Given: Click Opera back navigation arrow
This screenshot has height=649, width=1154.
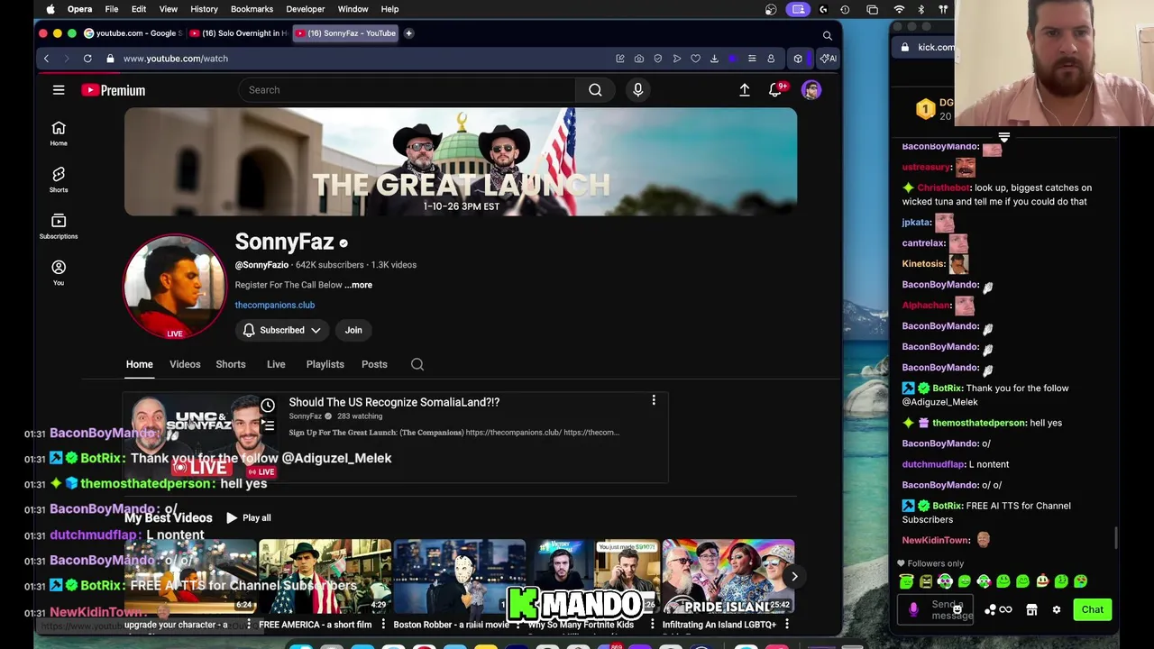Looking at the screenshot, I should [46, 59].
